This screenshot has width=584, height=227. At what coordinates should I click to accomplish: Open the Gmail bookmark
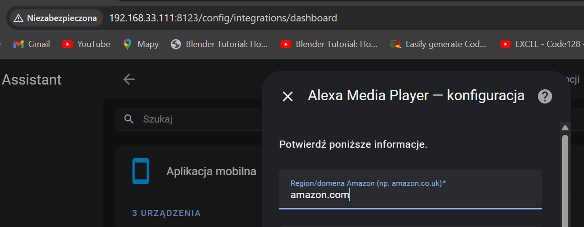pos(31,44)
